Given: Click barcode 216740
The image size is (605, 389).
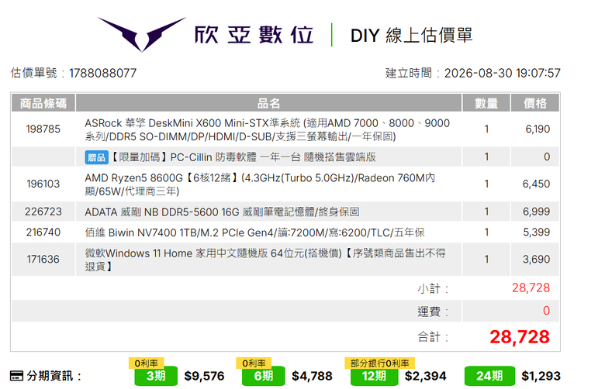Looking at the screenshot, I should pos(43,232).
